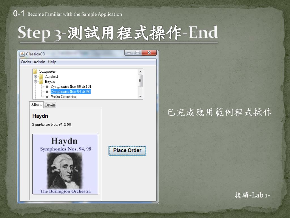Select the Haydn folder in tree
The width and height of the screenshot is (290, 218).
(x=50, y=81)
